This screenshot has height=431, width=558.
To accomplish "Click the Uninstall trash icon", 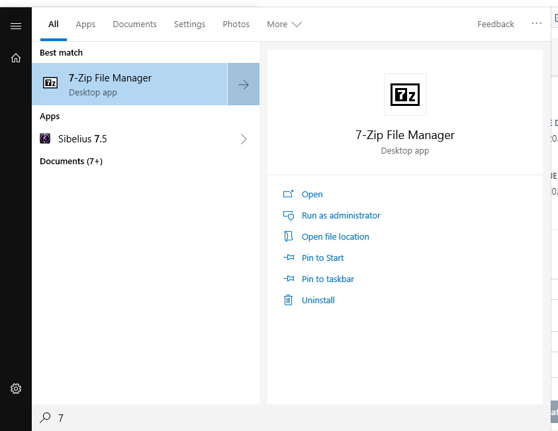I will pos(288,300).
